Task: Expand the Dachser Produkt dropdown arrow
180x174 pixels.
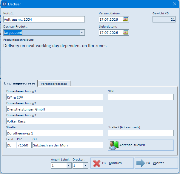Action: 82,32
